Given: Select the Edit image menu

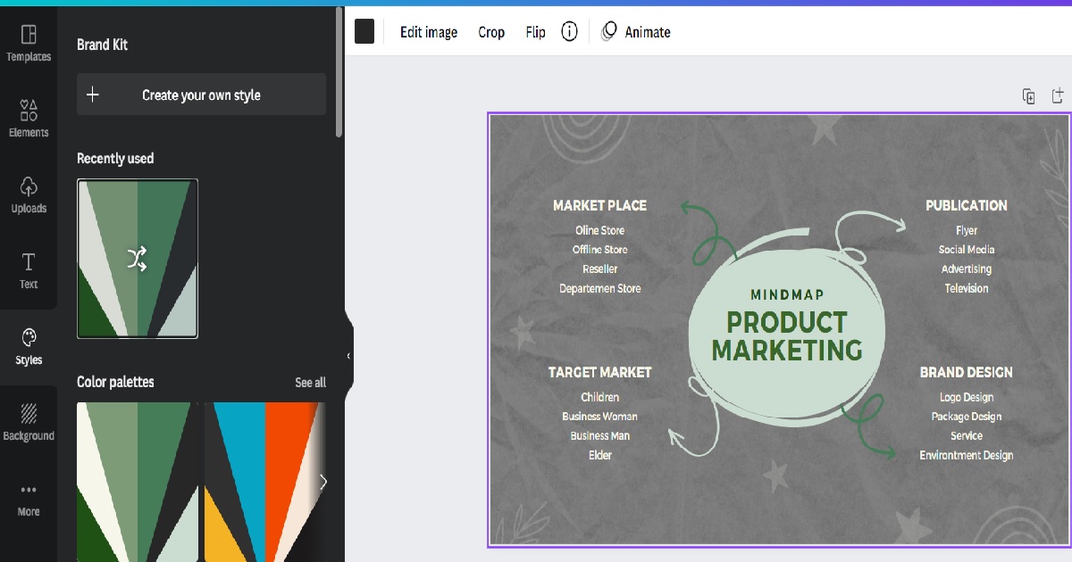Looking at the screenshot, I should [428, 32].
